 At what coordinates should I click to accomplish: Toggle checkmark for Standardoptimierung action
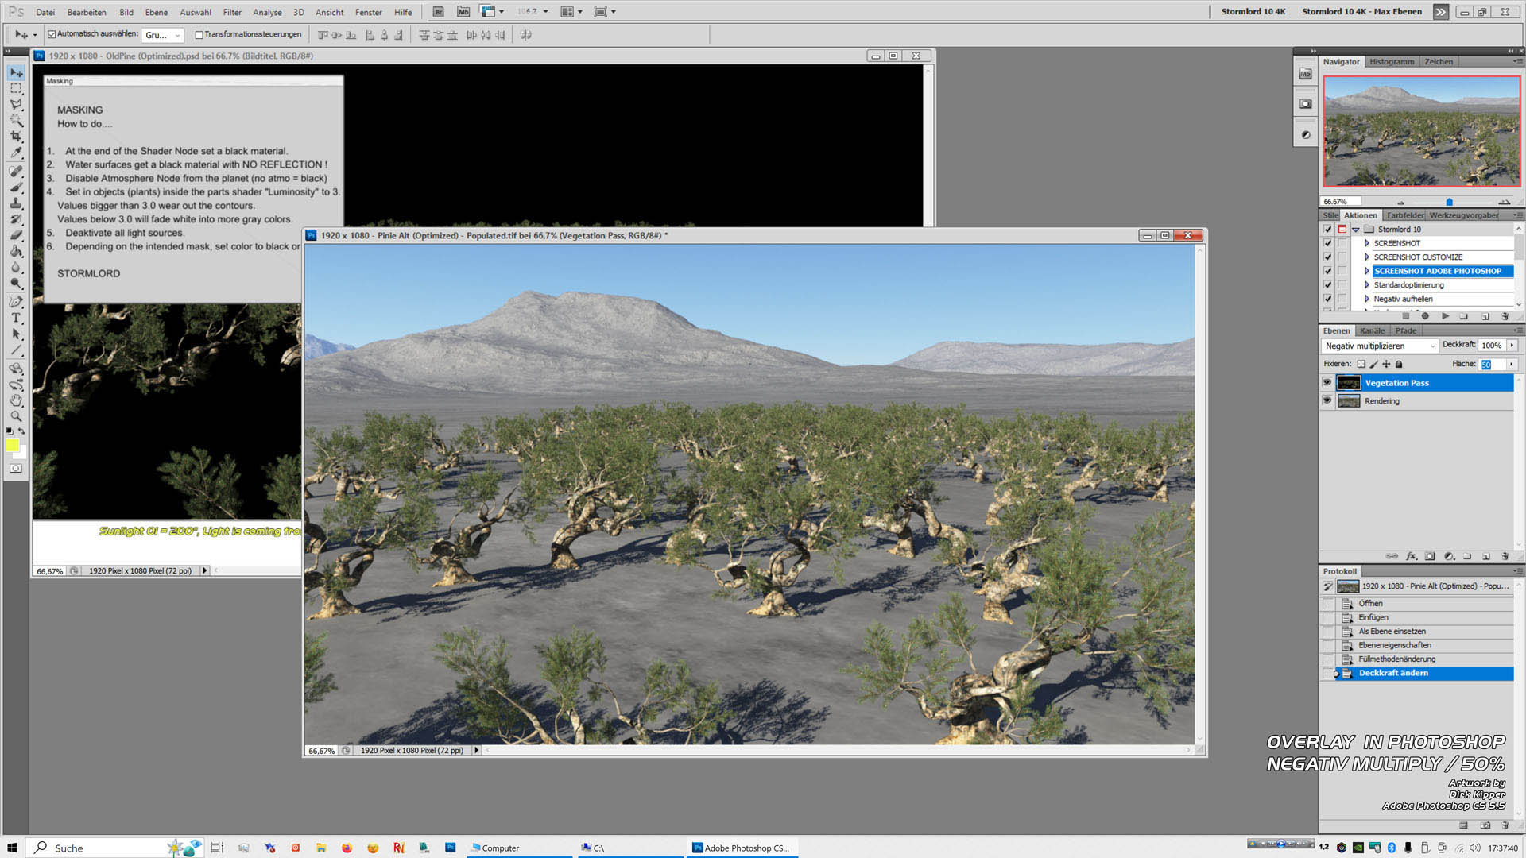[1327, 284]
